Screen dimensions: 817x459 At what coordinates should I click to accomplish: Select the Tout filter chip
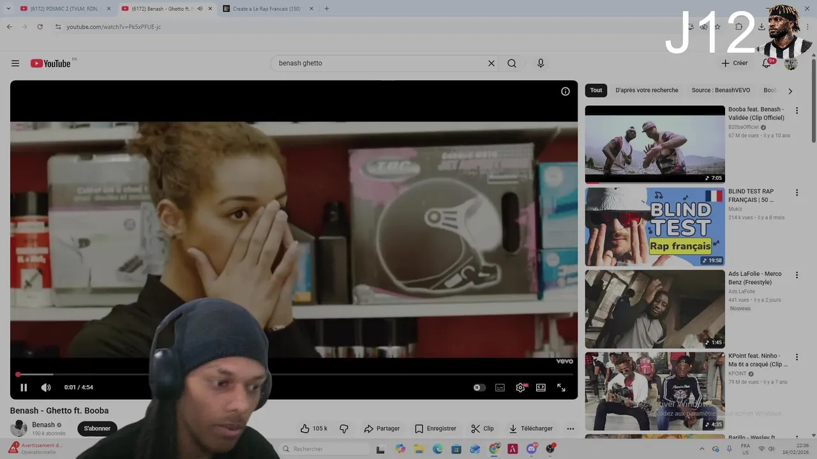click(596, 91)
